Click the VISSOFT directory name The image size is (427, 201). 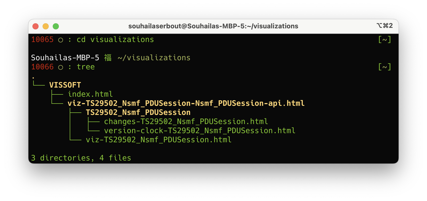pyautogui.click(x=65, y=85)
